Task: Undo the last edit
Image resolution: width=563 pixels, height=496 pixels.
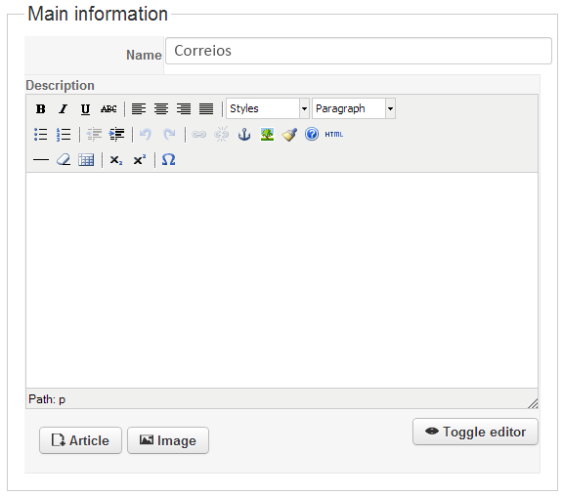Action: [147, 135]
